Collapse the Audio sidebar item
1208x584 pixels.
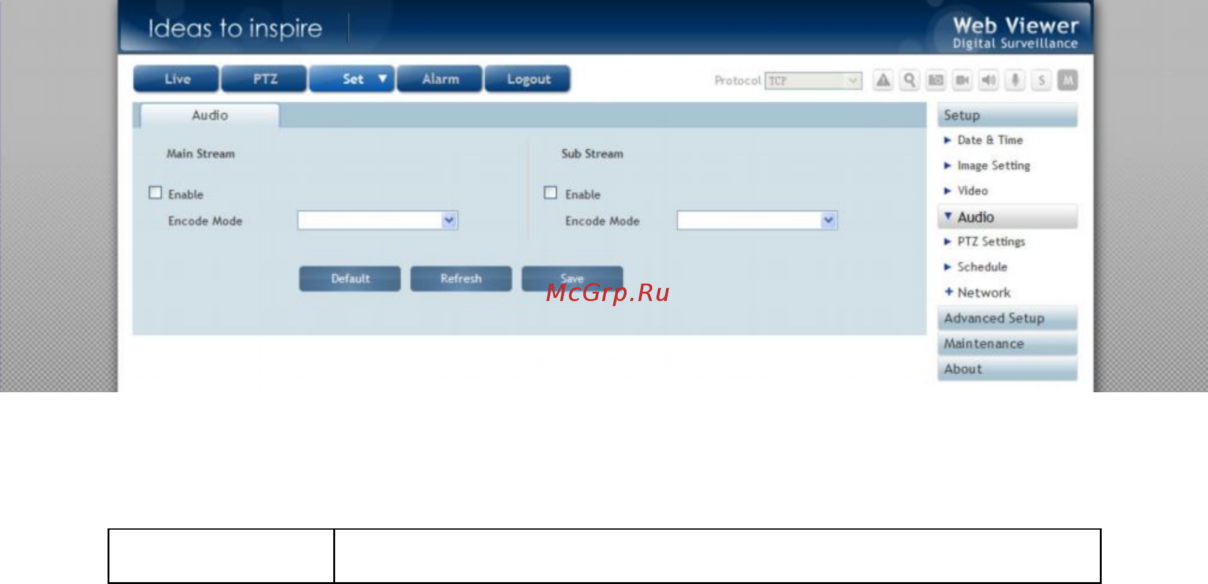(x=1007, y=217)
